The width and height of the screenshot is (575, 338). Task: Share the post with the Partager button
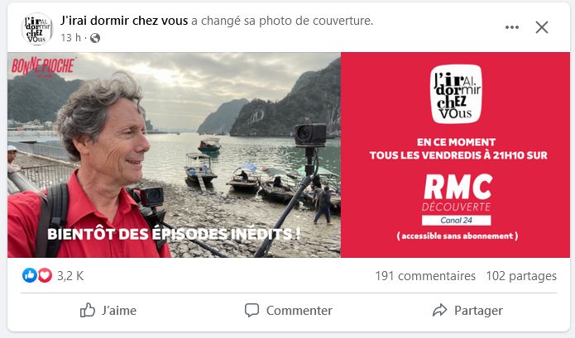pyautogui.click(x=467, y=311)
